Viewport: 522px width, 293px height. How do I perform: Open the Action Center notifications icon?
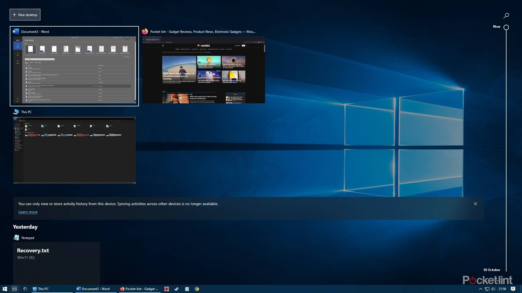[x=513, y=289]
